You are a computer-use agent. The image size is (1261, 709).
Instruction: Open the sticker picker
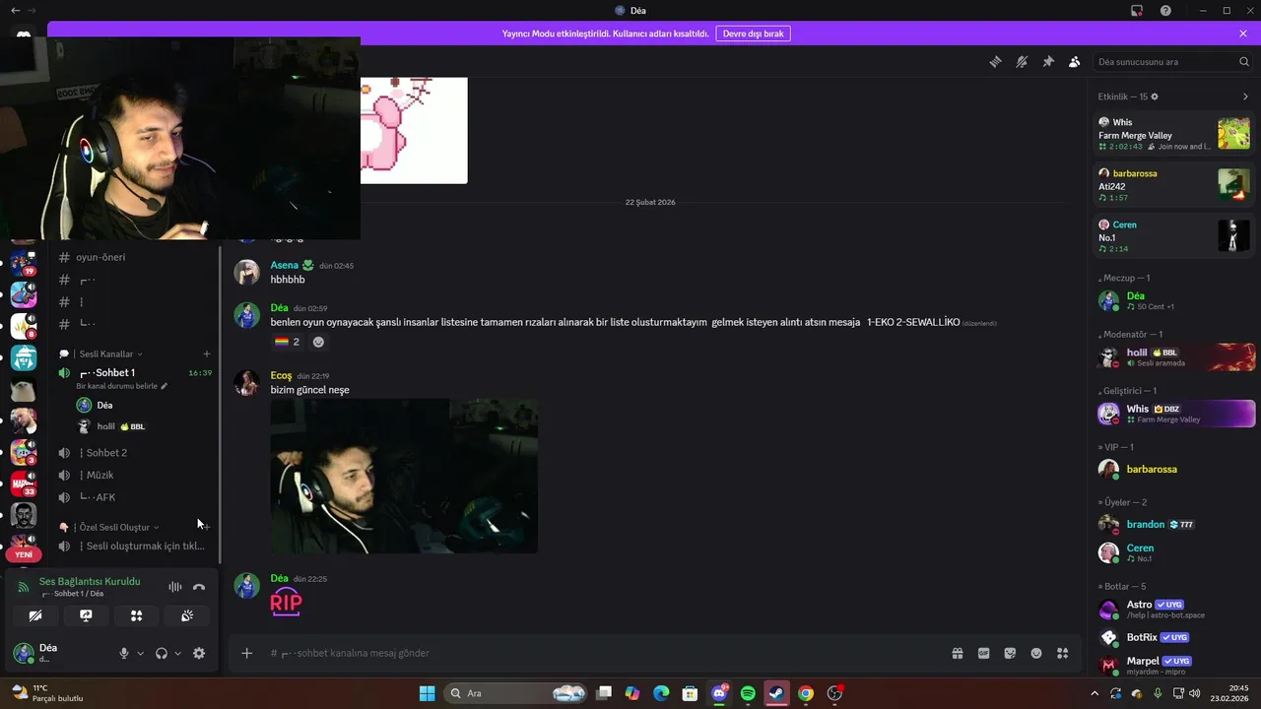[x=1010, y=653]
